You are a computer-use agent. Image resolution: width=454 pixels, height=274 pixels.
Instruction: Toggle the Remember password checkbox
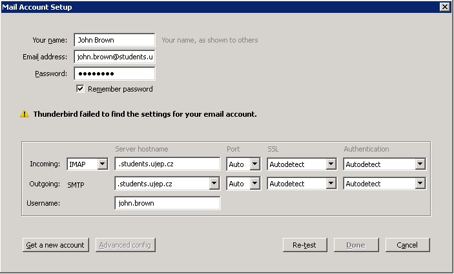click(x=81, y=89)
